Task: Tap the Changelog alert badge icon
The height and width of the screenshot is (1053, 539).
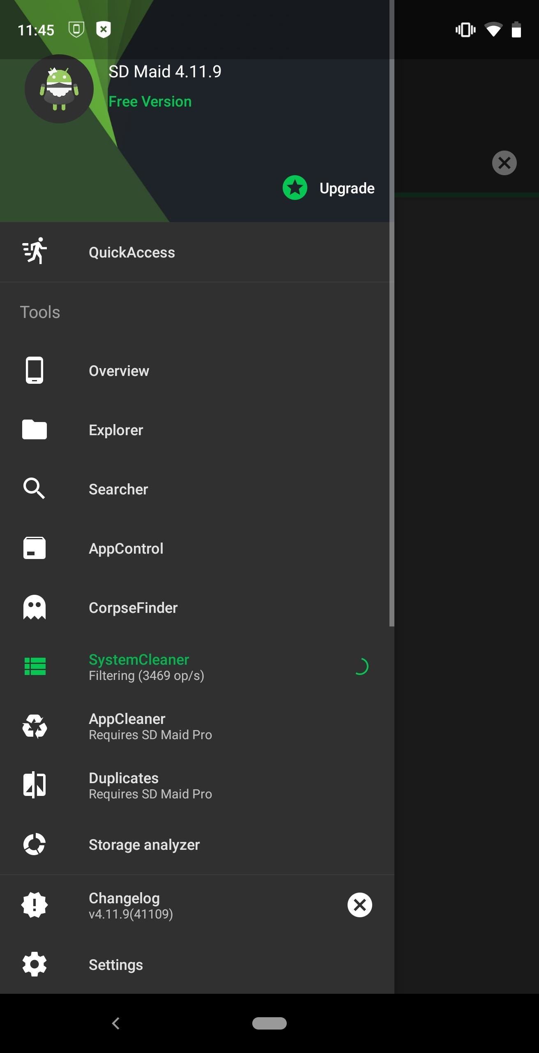Action: [x=35, y=905]
